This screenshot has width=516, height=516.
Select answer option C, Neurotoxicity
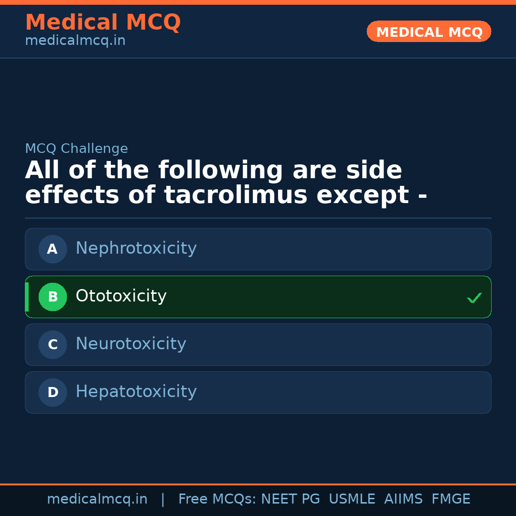click(x=258, y=344)
